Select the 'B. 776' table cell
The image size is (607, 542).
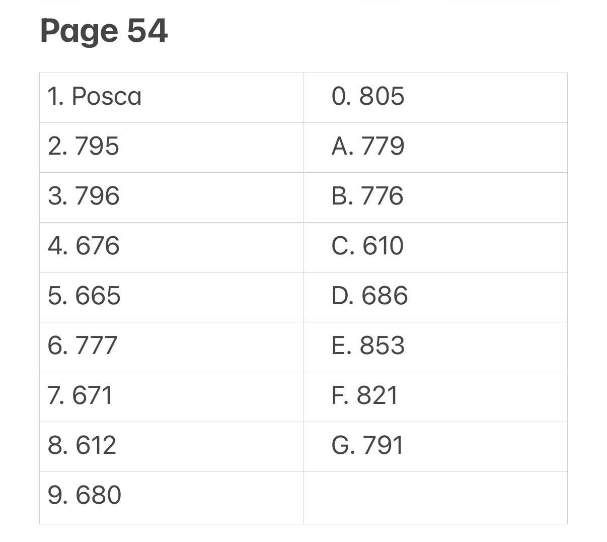click(435, 197)
